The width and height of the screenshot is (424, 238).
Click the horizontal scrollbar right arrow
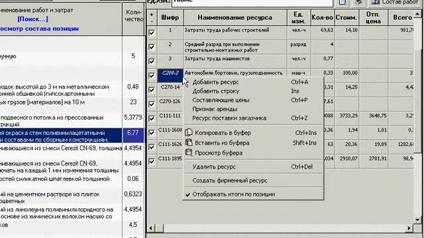tap(409, 228)
